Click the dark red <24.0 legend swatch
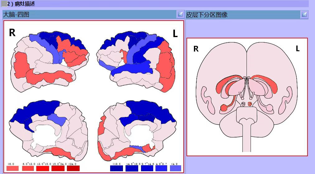Image resolution: width=315 pixels, height=174 pixels. click(73, 168)
